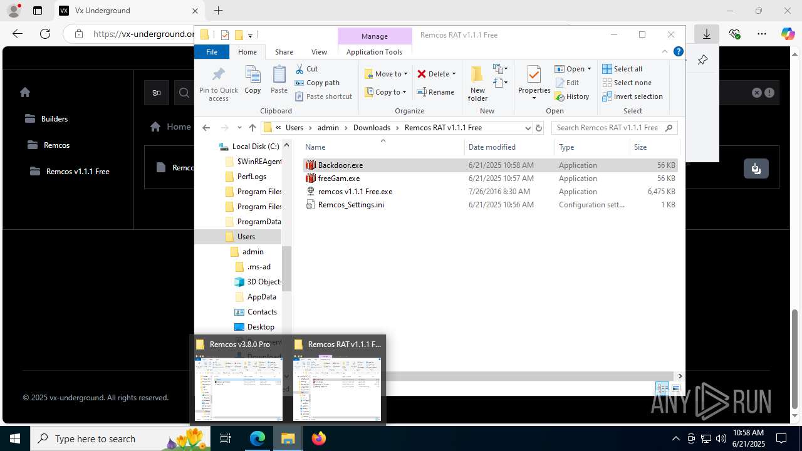Switch to the details view icon
This screenshot has width=802, height=451.
(663, 388)
